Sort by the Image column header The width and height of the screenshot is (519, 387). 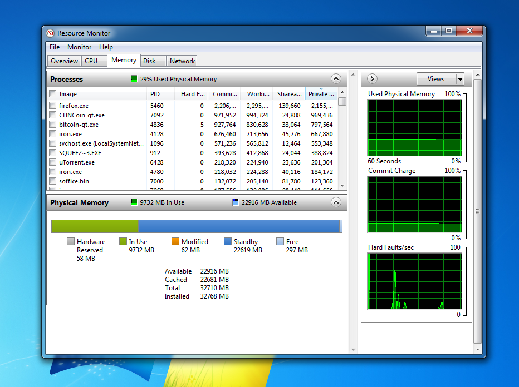click(97, 94)
